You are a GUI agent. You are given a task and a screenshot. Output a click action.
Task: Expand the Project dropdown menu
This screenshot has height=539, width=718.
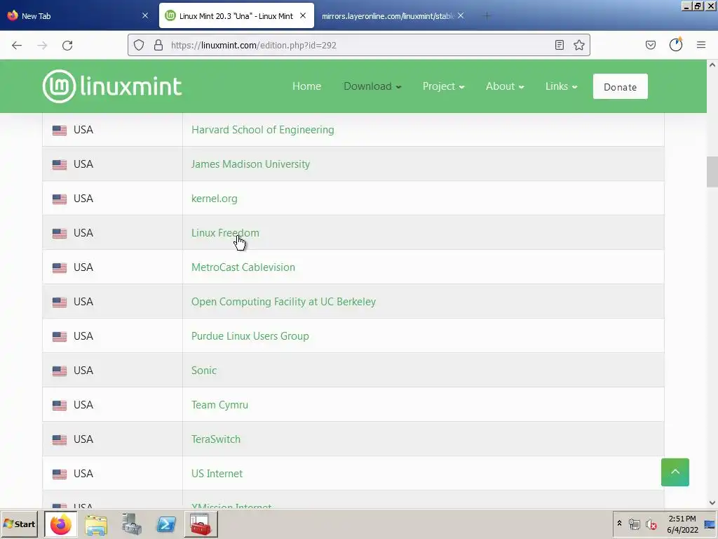[x=443, y=86]
